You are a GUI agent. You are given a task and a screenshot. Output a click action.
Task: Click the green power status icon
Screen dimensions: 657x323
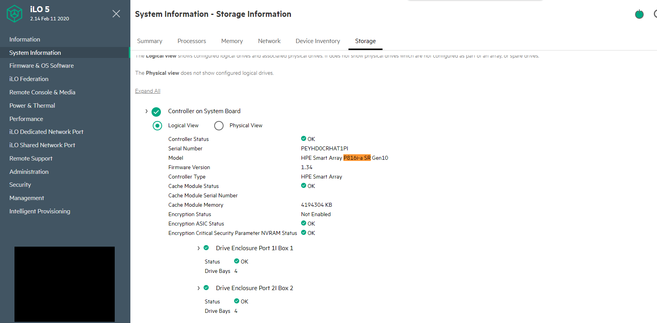tap(639, 14)
